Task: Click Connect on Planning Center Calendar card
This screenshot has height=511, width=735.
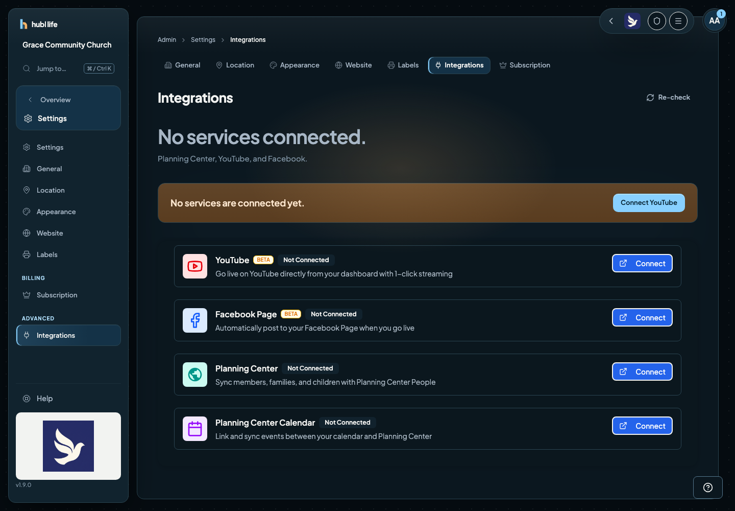Action: pos(642,426)
